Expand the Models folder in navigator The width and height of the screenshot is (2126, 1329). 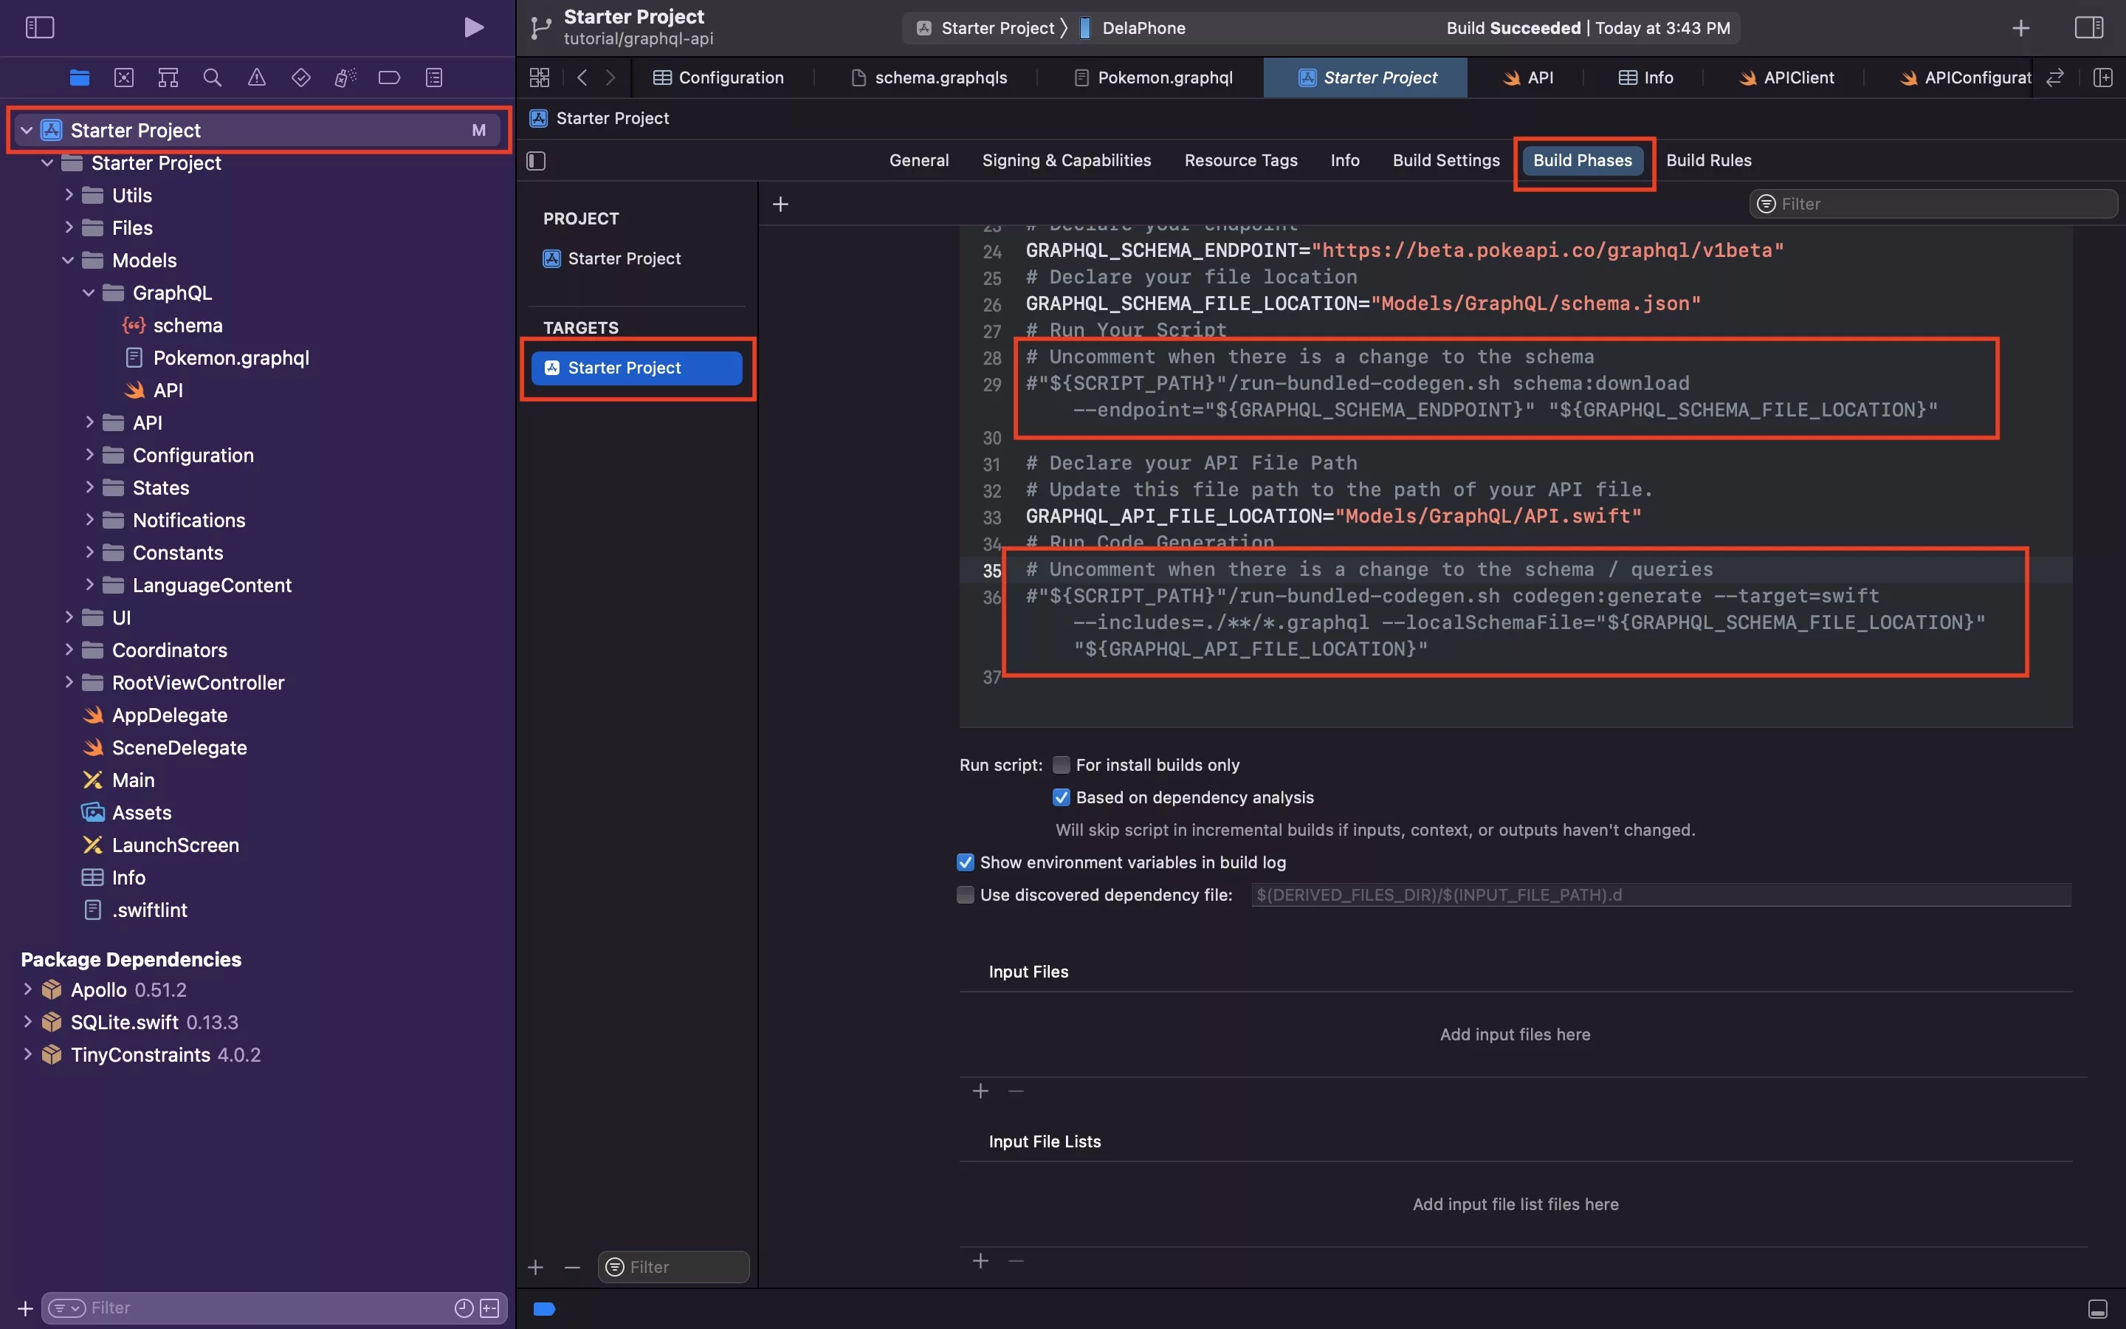(68, 260)
